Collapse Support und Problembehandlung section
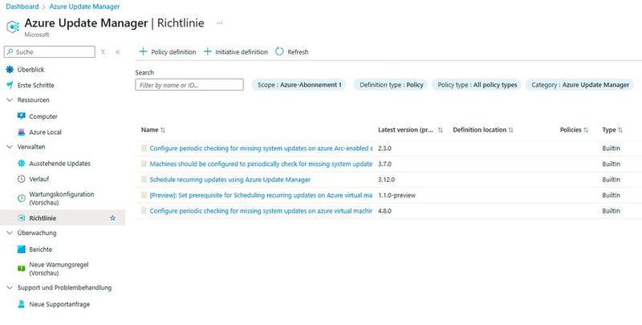Viewport: 642px width, 325px height. pyautogui.click(x=10, y=287)
